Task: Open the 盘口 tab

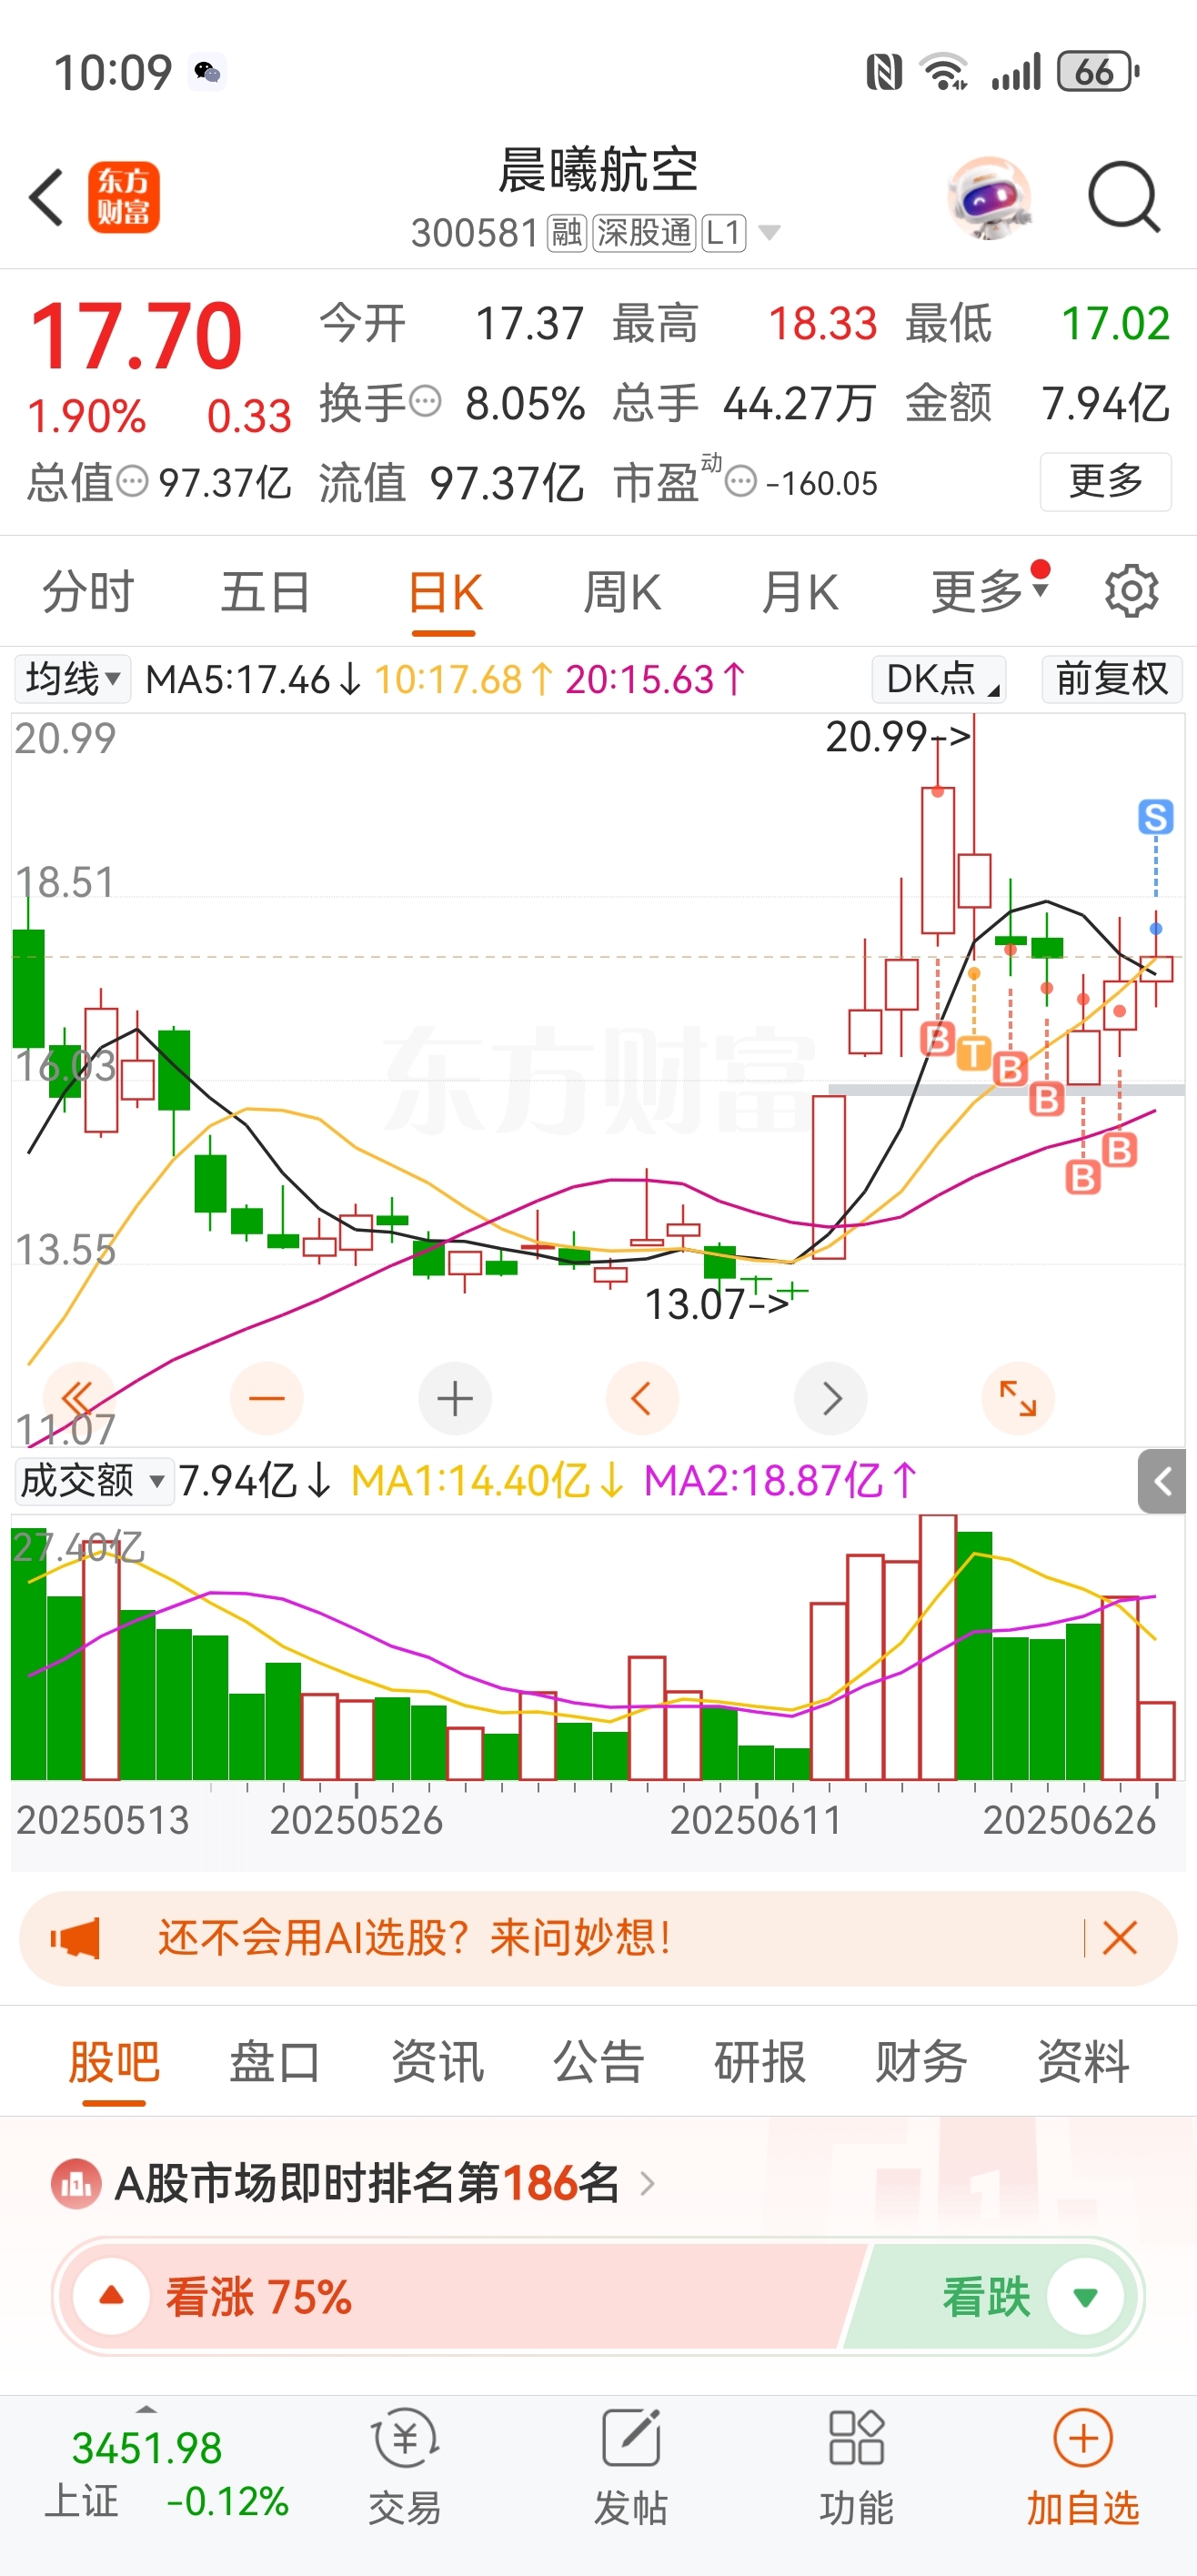Action: [x=275, y=2061]
